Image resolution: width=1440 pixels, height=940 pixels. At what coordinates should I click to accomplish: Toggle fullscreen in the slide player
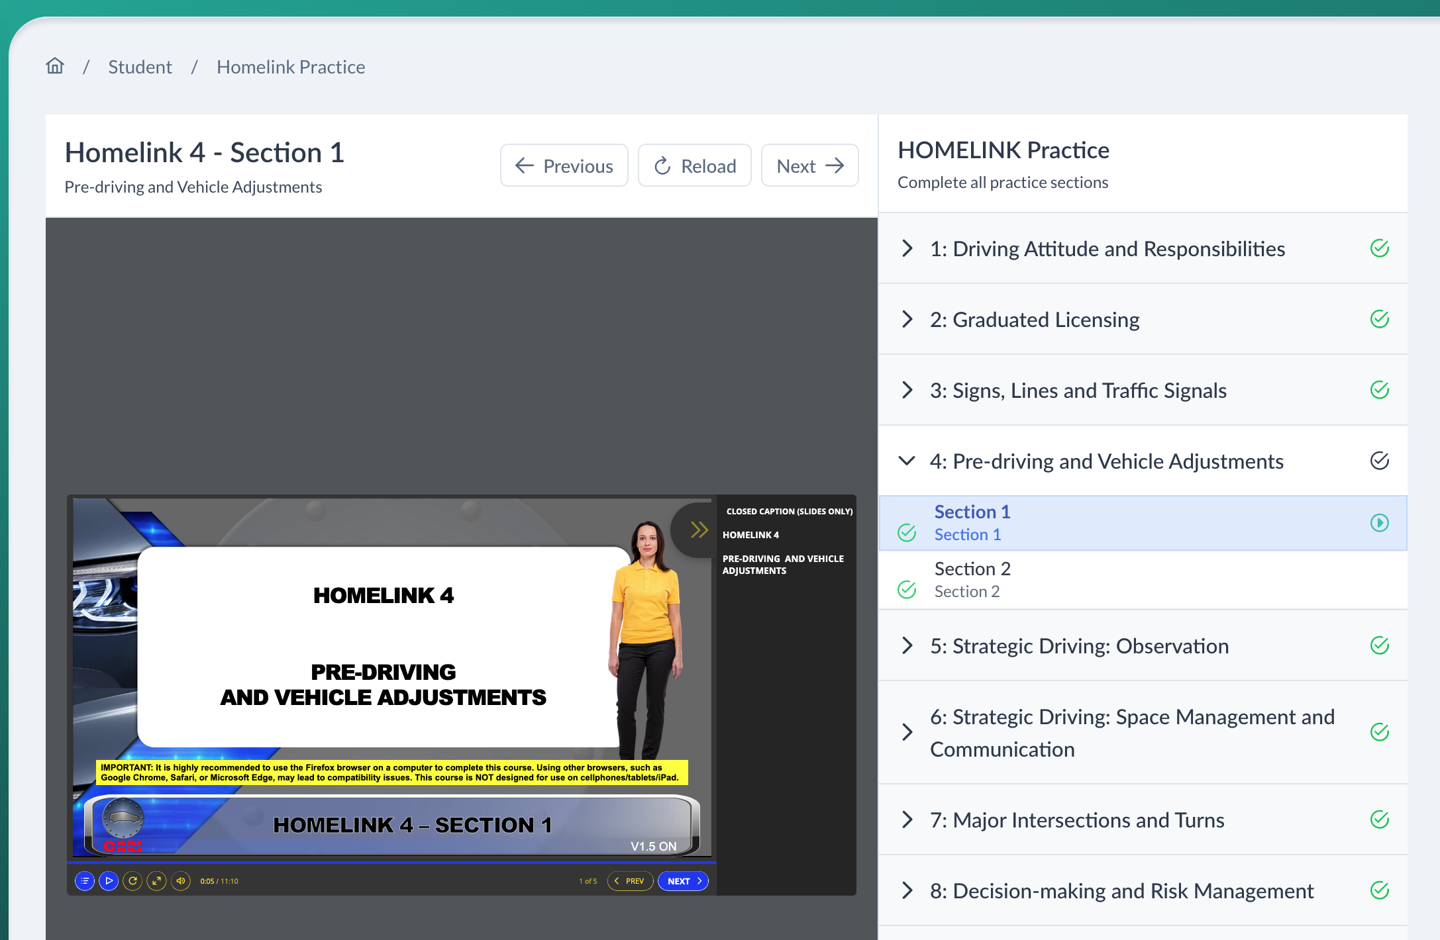click(156, 881)
